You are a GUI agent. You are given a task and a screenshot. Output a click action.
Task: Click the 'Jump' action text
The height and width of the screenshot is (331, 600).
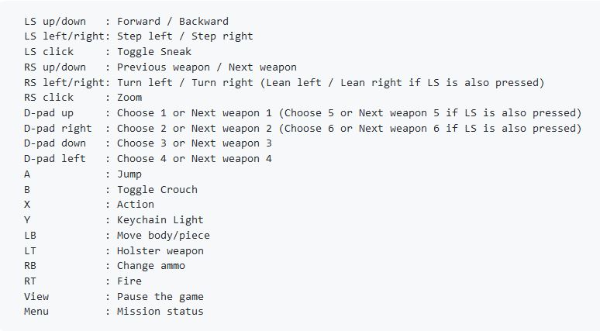(x=129, y=174)
